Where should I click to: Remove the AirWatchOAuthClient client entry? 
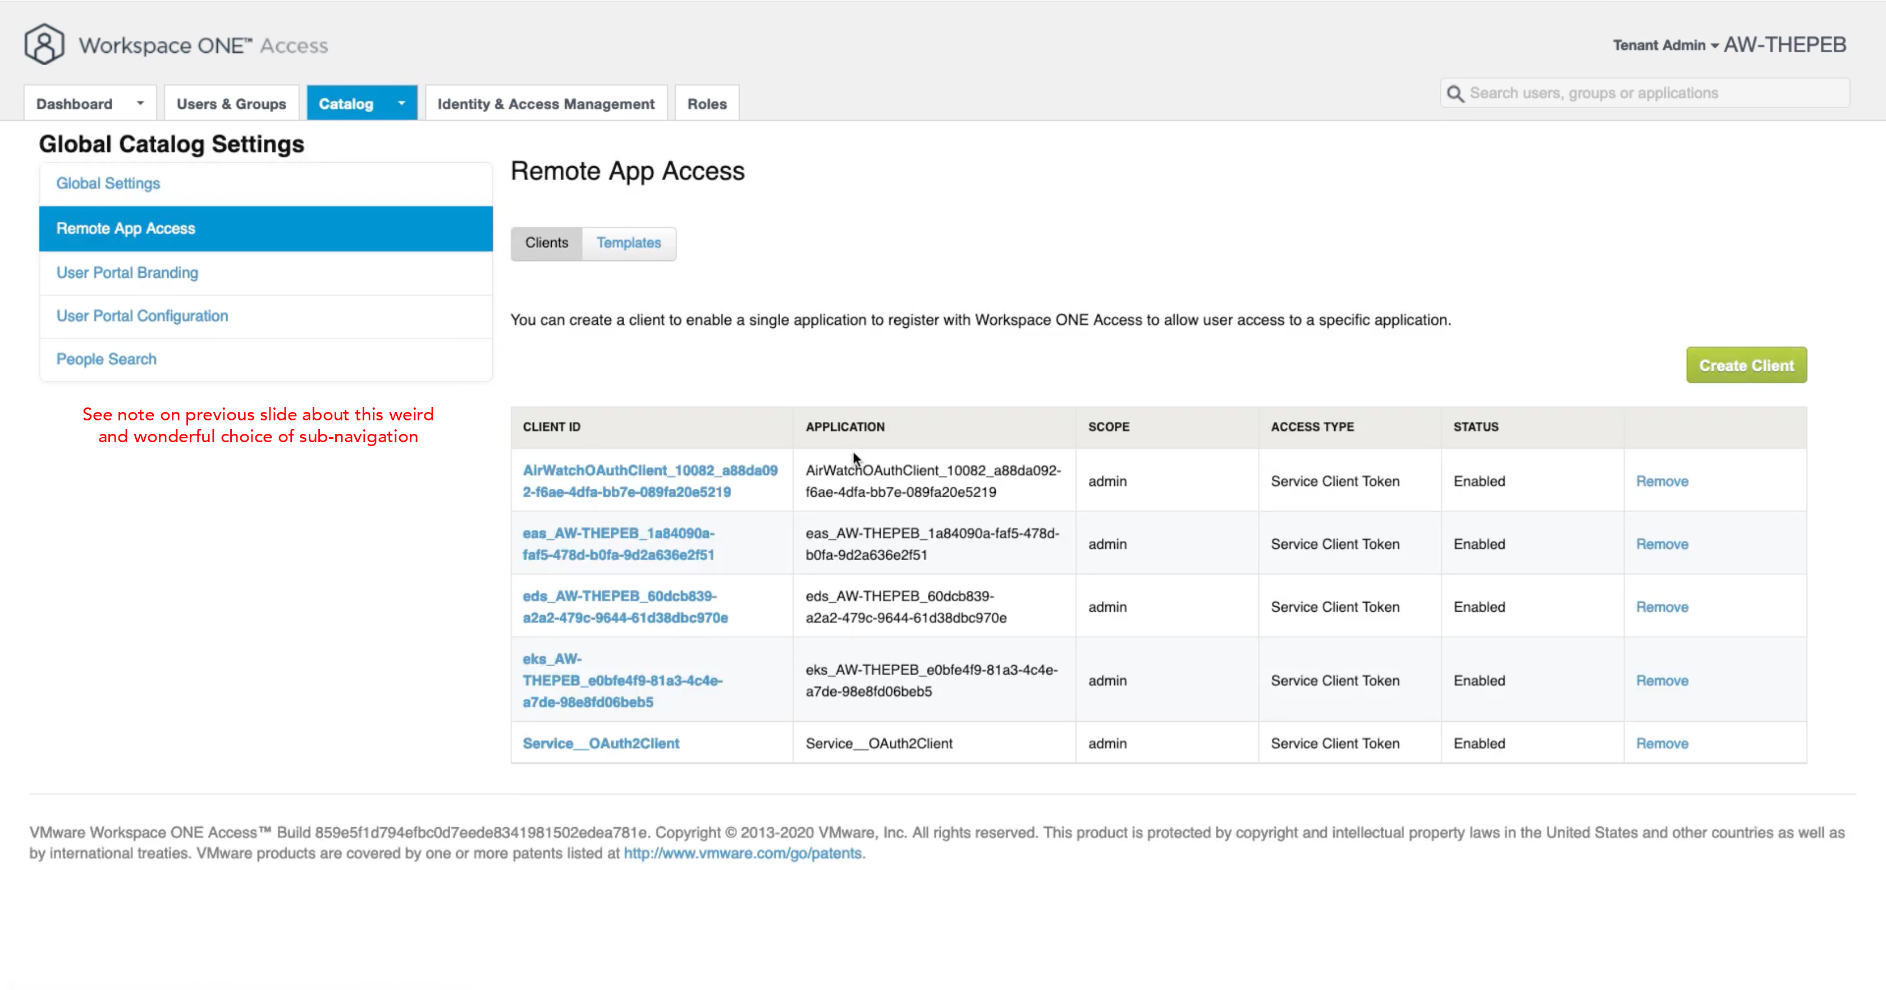[x=1662, y=481]
